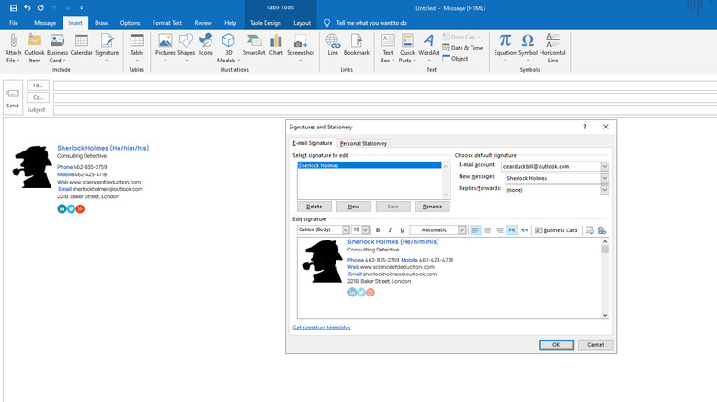Expand the E-mail account dropdown
Viewport: 717px width, 402px height.
pos(605,166)
